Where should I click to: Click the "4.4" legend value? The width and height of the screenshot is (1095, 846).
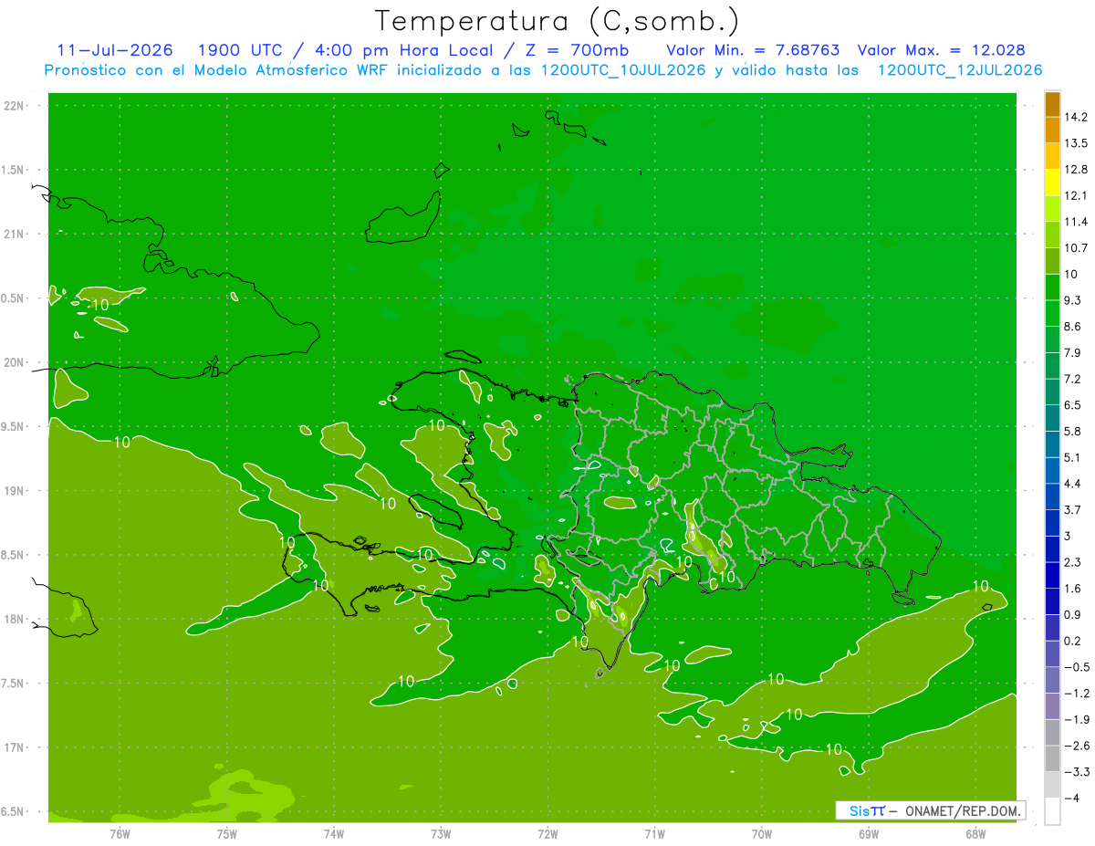click(x=1073, y=484)
